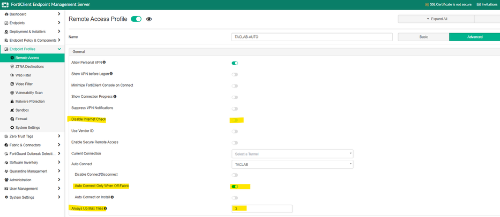Open the Expand All dropdown button

(x=436, y=19)
